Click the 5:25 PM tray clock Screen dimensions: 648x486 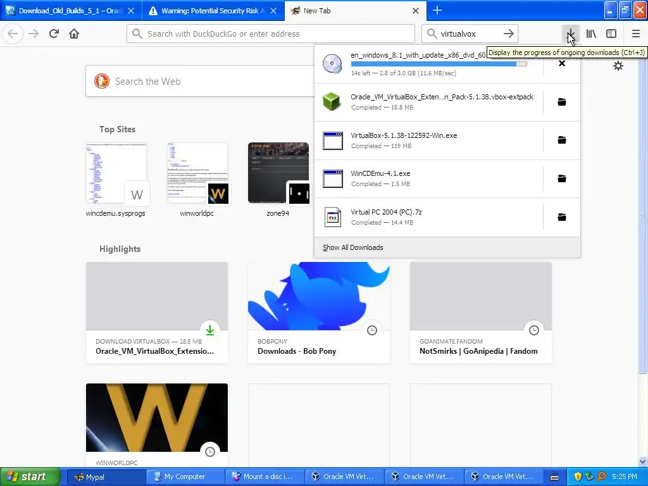(625, 477)
